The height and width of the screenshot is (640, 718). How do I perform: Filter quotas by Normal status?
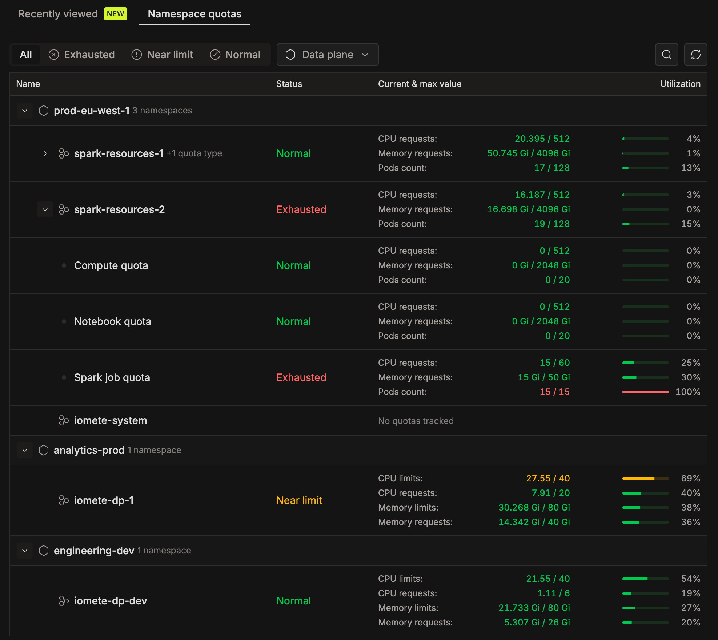click(236, 55)
